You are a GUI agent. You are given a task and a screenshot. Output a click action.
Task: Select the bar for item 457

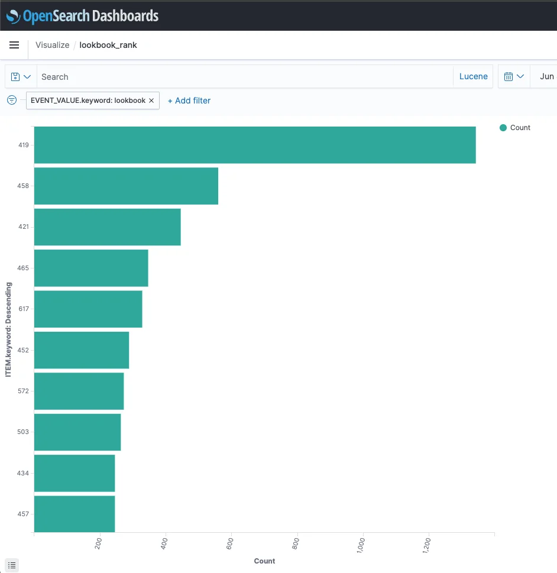tap(75, 514)
